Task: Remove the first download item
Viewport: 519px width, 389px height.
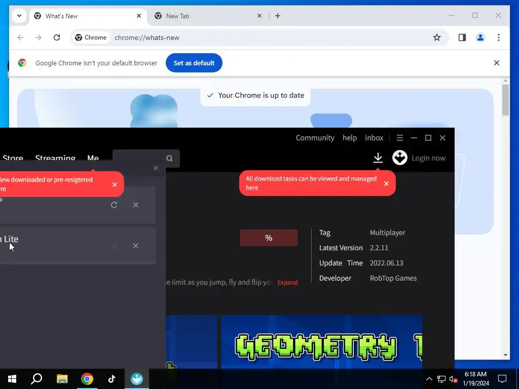Action: [x=136, y=205]
